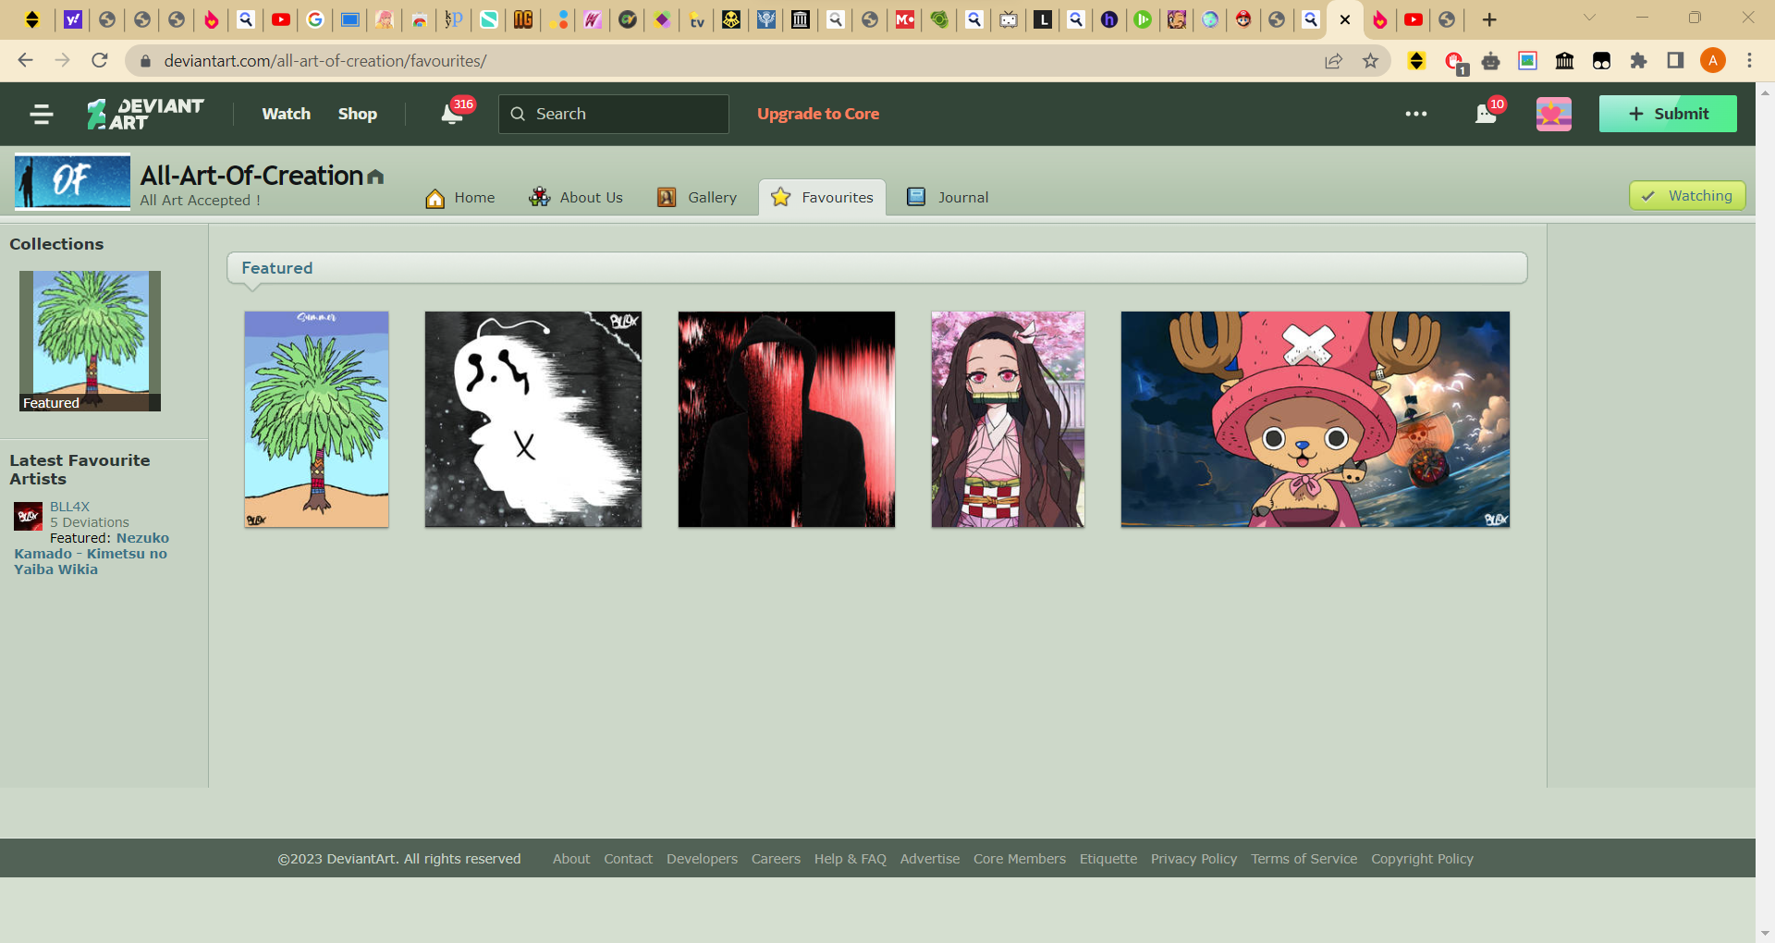1775x943 pixels.
Task: Go to the group's Home tab
Action: tap(459, 198)
